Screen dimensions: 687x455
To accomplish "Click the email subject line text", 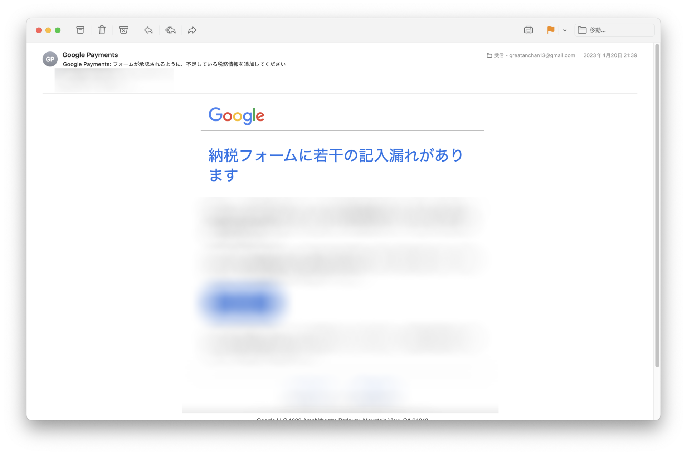I will point(174,64).
